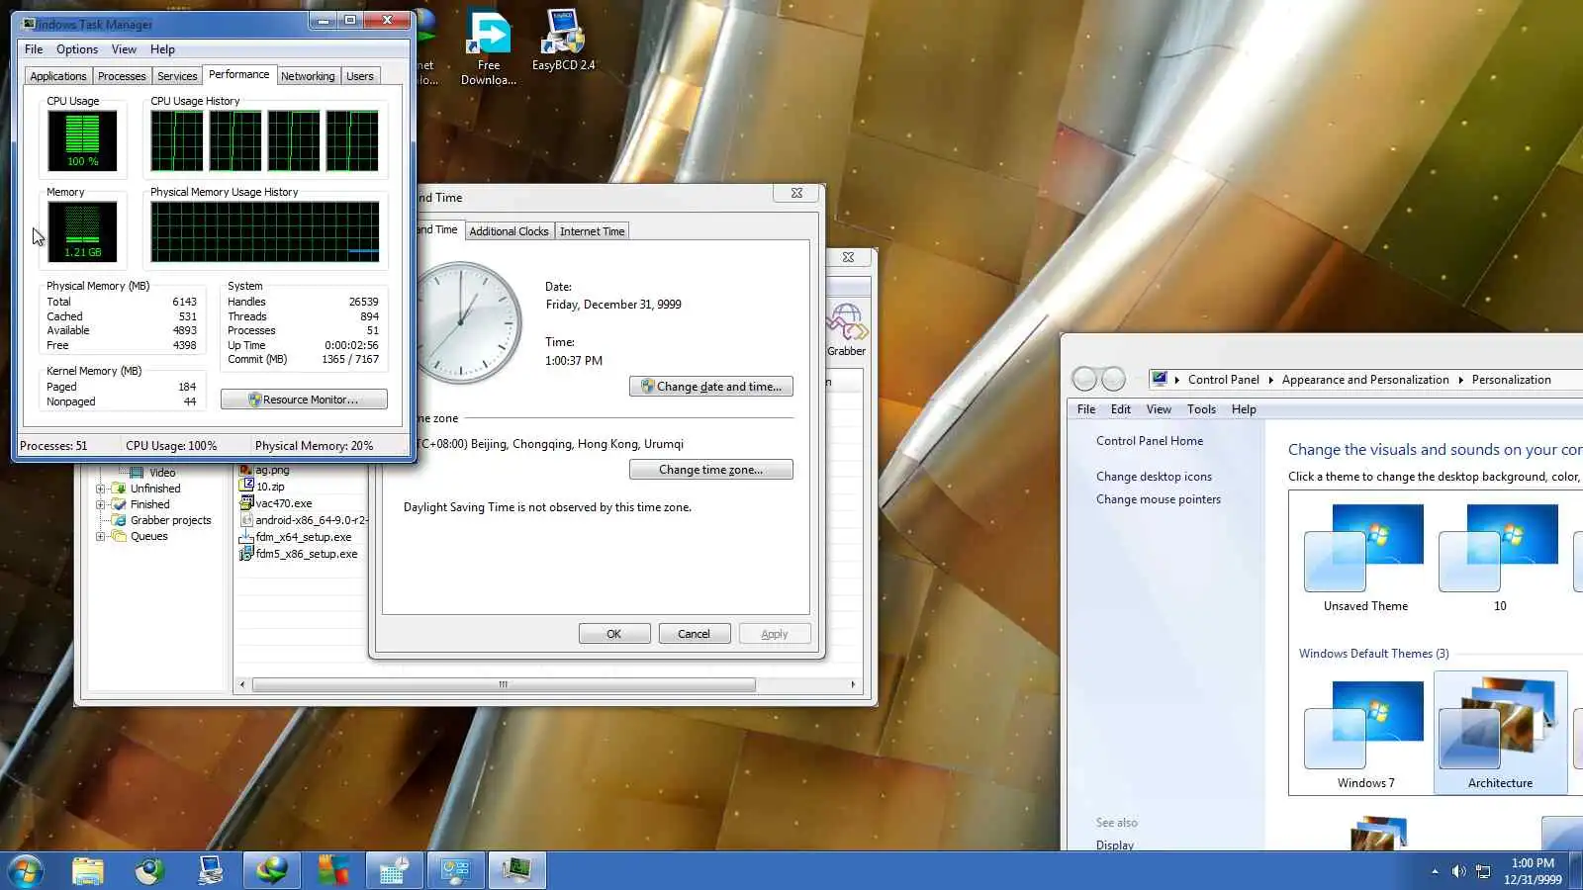Click the Grabber toolbar icon in download manager
Screen dimensions: 1583x890
[x=846, y=329]
